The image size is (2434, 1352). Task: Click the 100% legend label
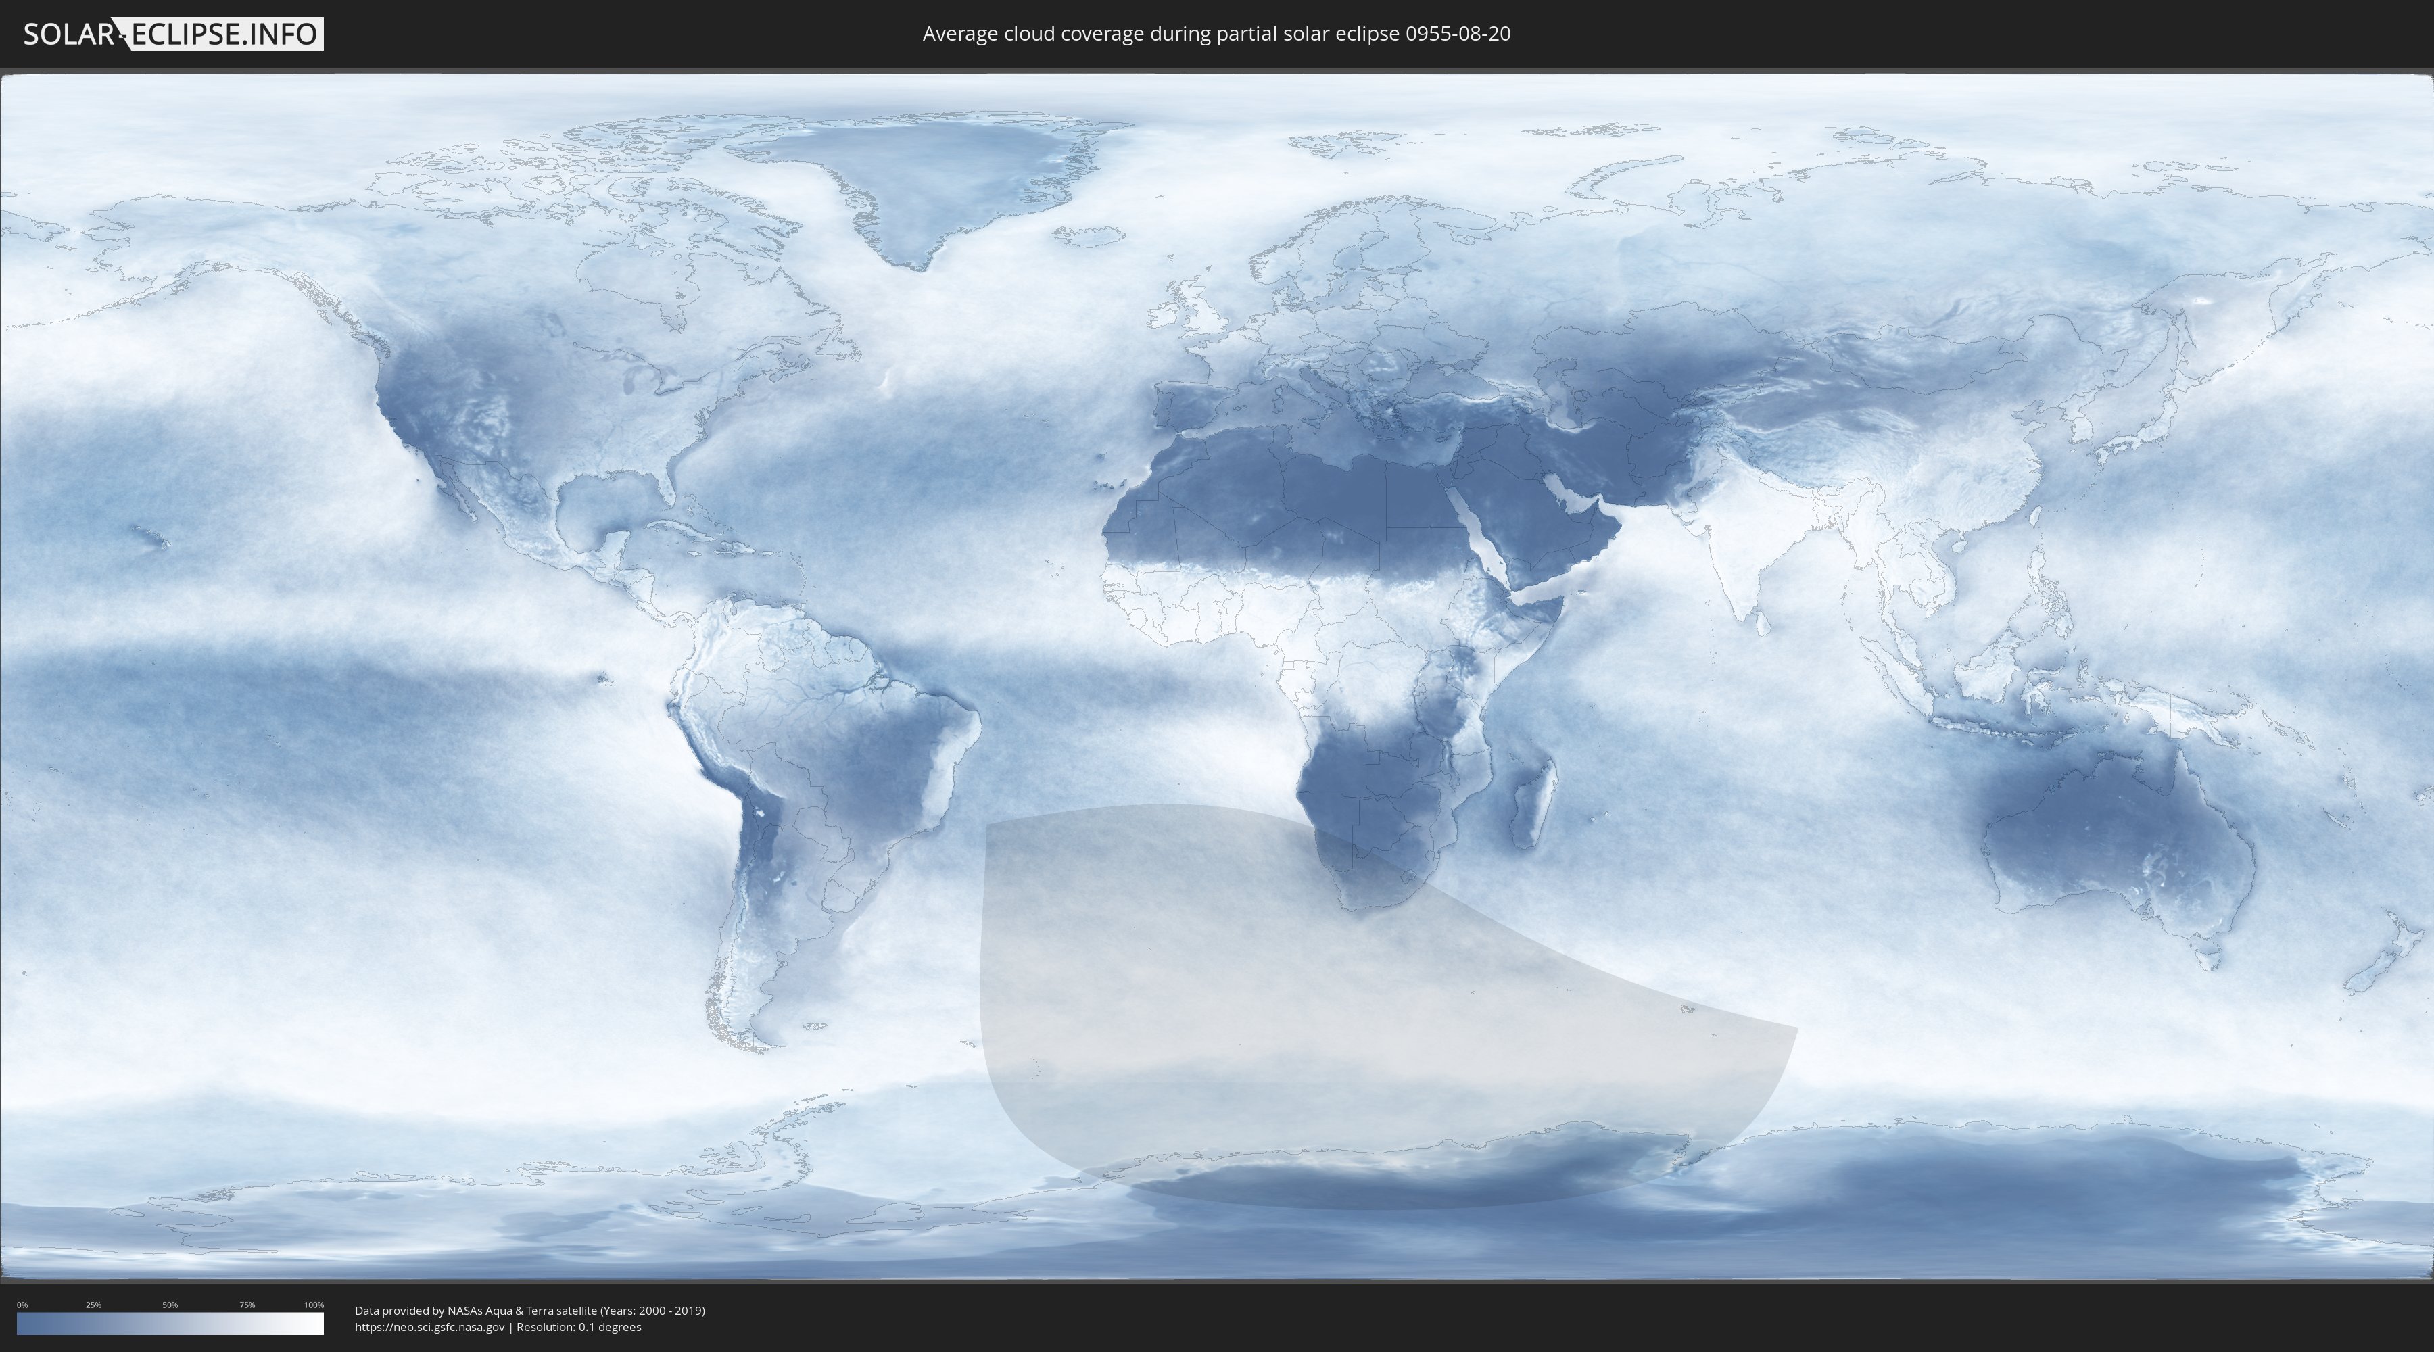click(314, 1305)
